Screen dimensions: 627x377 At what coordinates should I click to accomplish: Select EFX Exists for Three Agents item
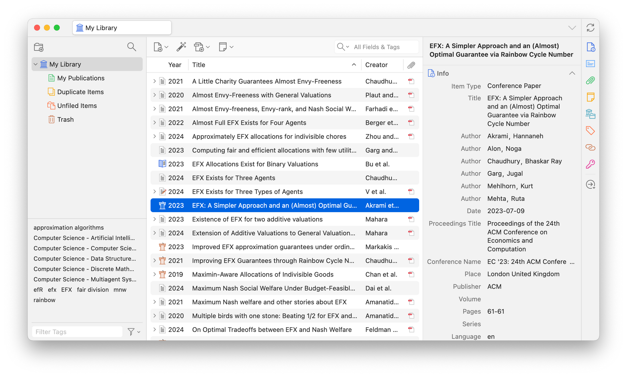tap(285, 178)
